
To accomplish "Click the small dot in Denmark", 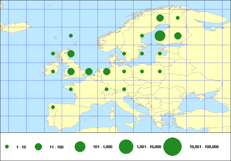I will pyautogui.click(x=124, y=54).
